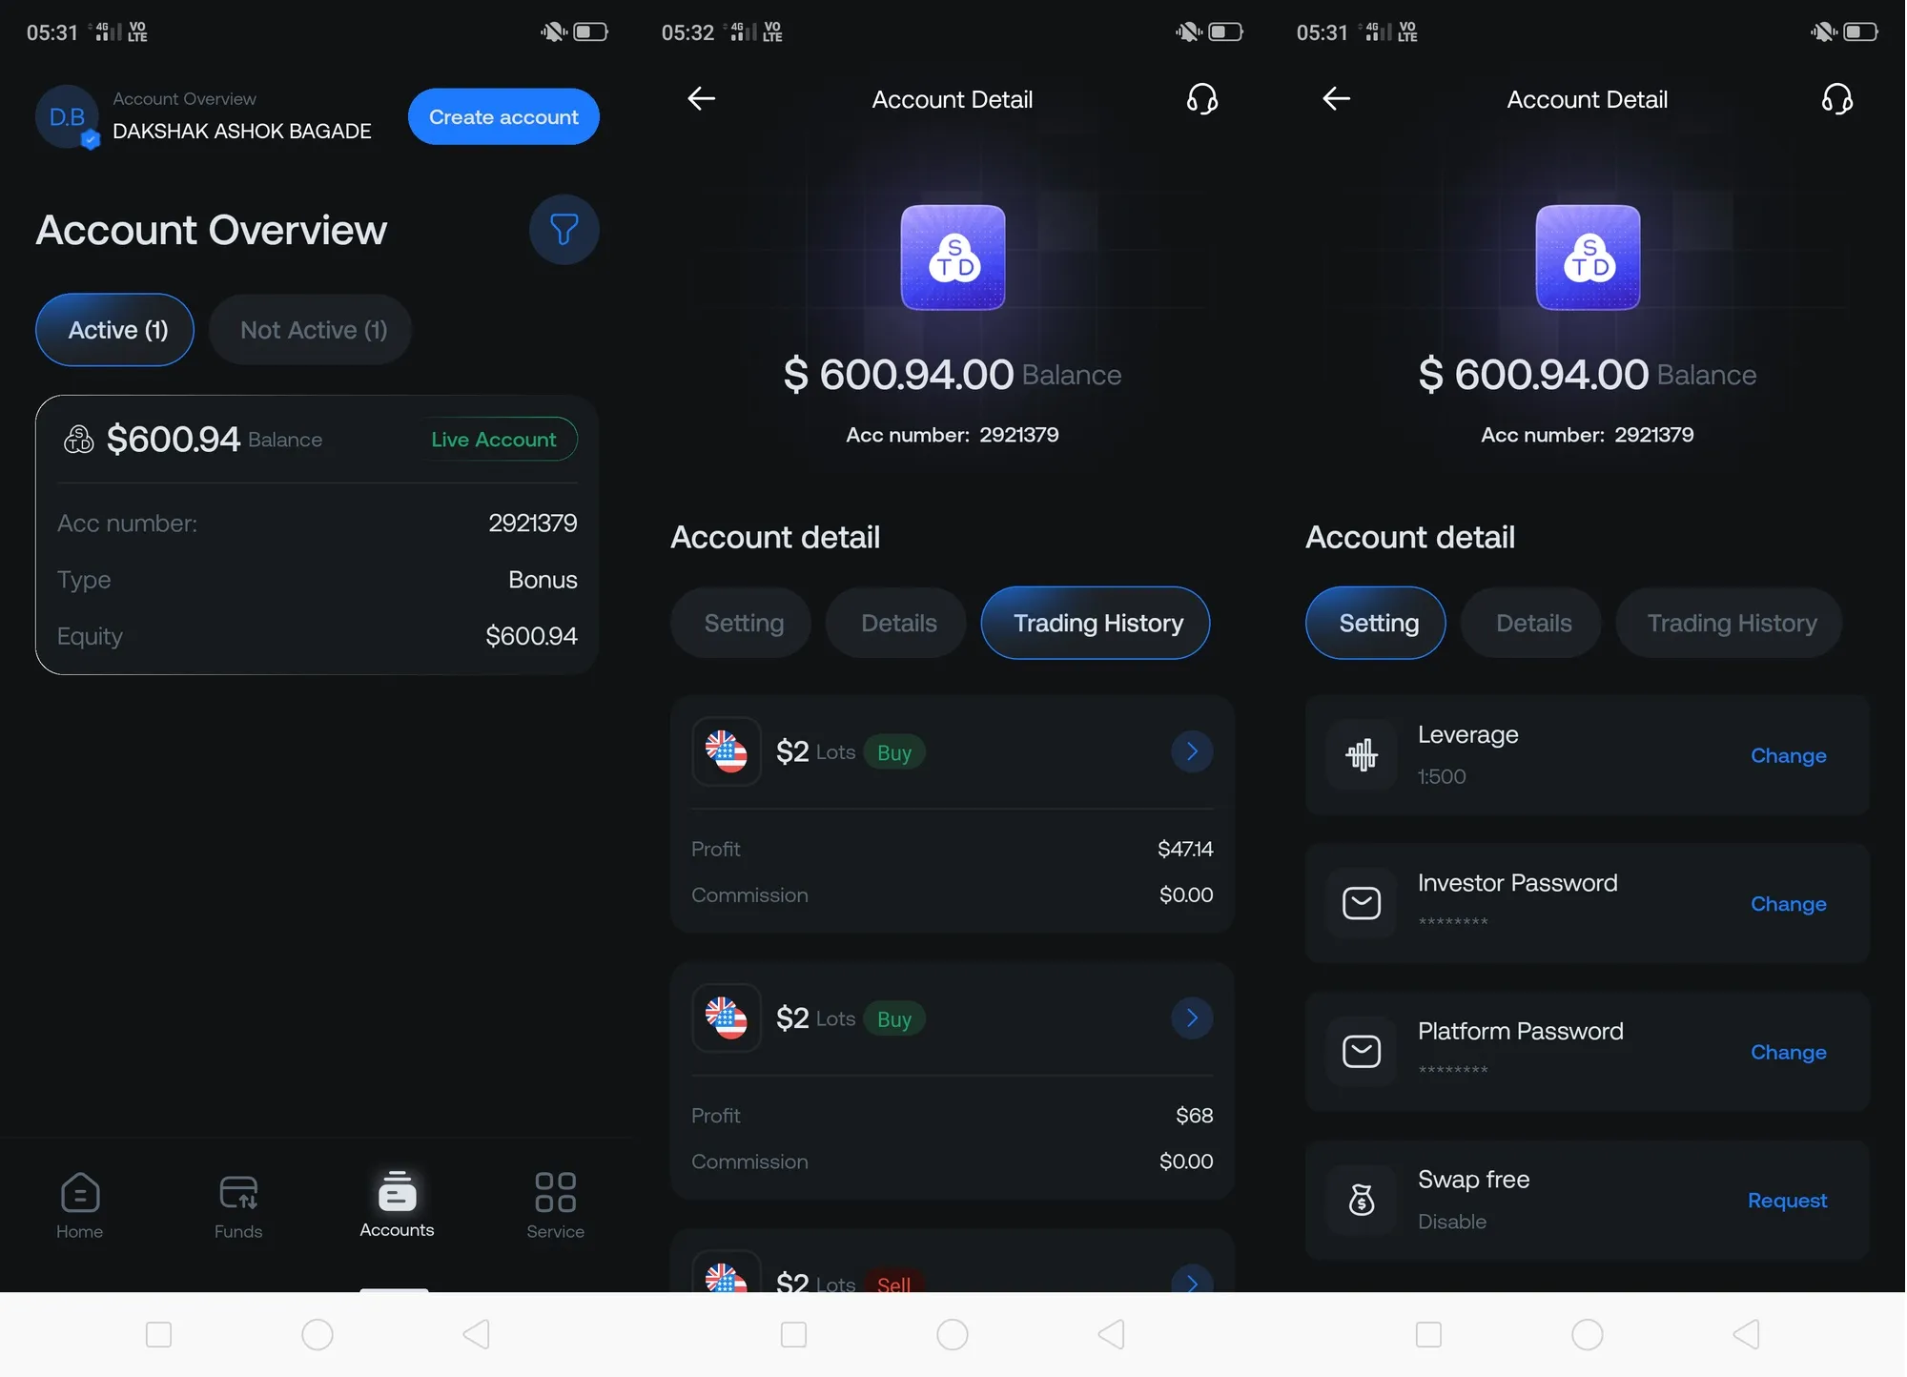Tap the 05:32 clock in the status bar
The height and width of the screenshot is (1377, 1907).
point(687,32)
